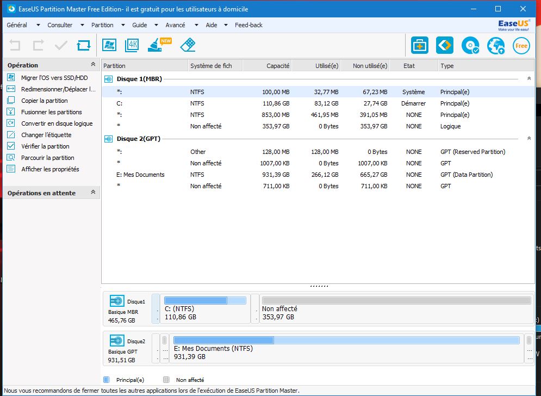This screenshot has width=541, height=396.
Task: Launch the cleanup tool marked NEW
Action: pyautogui.click(x=156, y=45)
